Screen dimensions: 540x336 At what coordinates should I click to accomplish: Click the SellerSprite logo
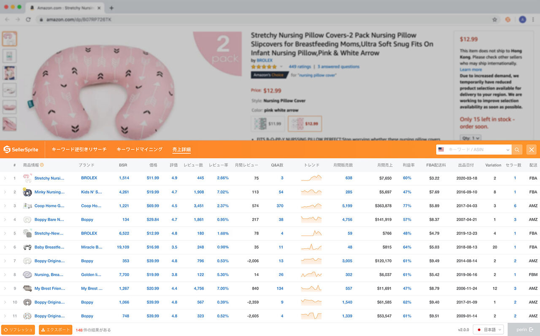pos(21,149)
